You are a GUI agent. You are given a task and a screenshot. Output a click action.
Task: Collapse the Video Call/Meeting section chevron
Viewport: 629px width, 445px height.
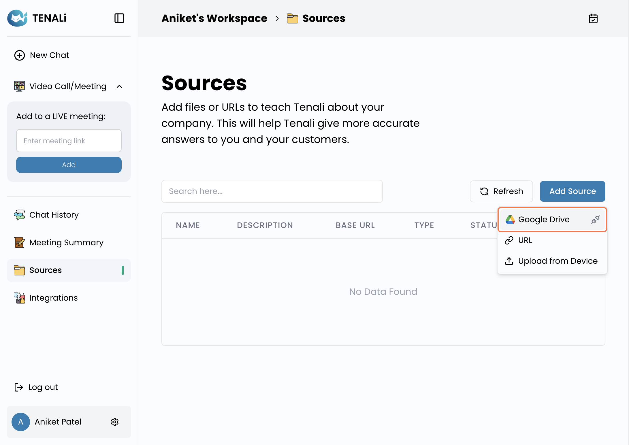click(119, 86)
